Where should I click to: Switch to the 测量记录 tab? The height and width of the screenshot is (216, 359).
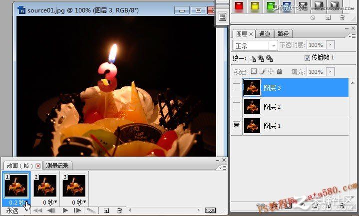coord(57,166)
